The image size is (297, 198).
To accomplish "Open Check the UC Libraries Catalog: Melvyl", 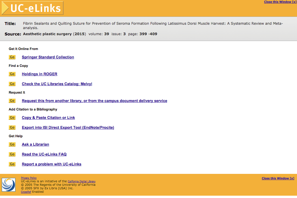I will tap(57, 84).
